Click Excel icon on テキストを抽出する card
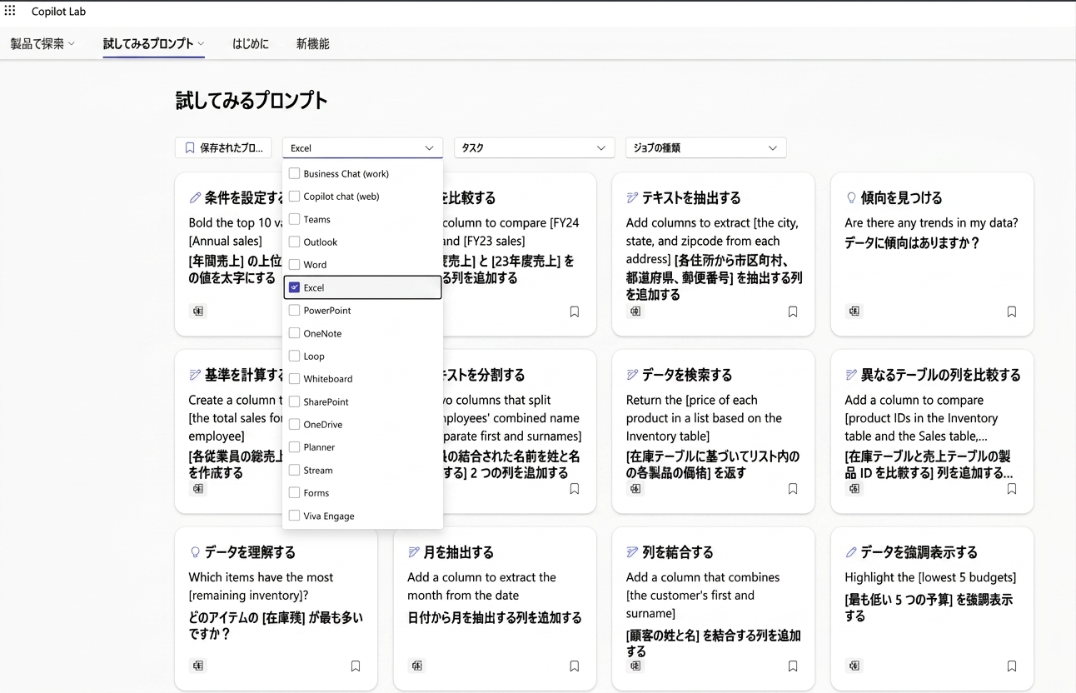Image resolution: width=1076 pixels, height=693 pixels. tap(635, 311)
